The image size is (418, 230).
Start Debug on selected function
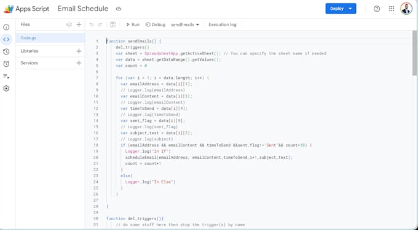156,25
